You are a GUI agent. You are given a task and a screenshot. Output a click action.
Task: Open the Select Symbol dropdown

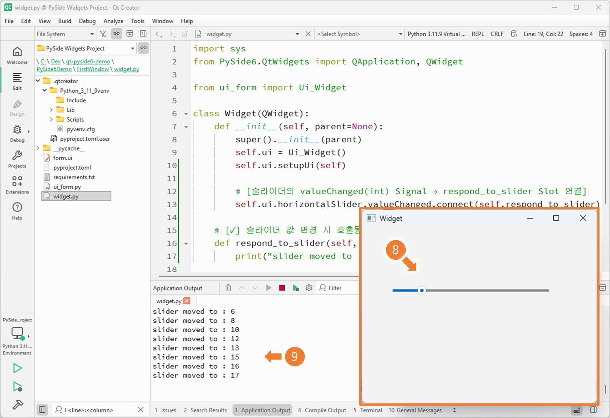pyautogui.click(x=360, y=34)
